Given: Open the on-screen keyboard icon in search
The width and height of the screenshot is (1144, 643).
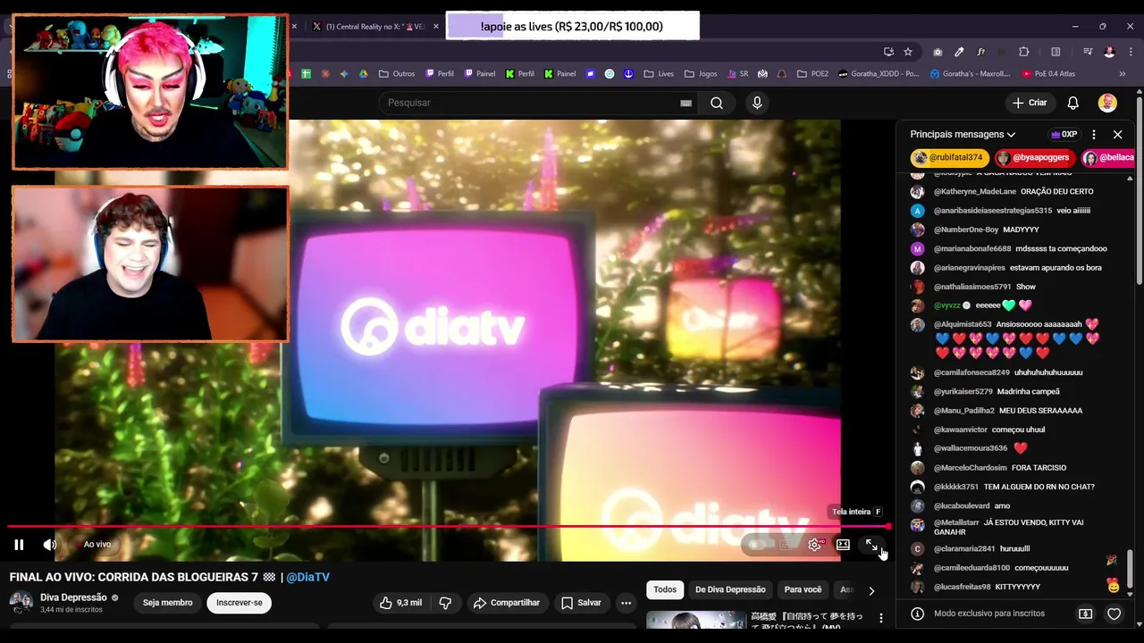Looking at the screenshot, I should coord(686,103).
